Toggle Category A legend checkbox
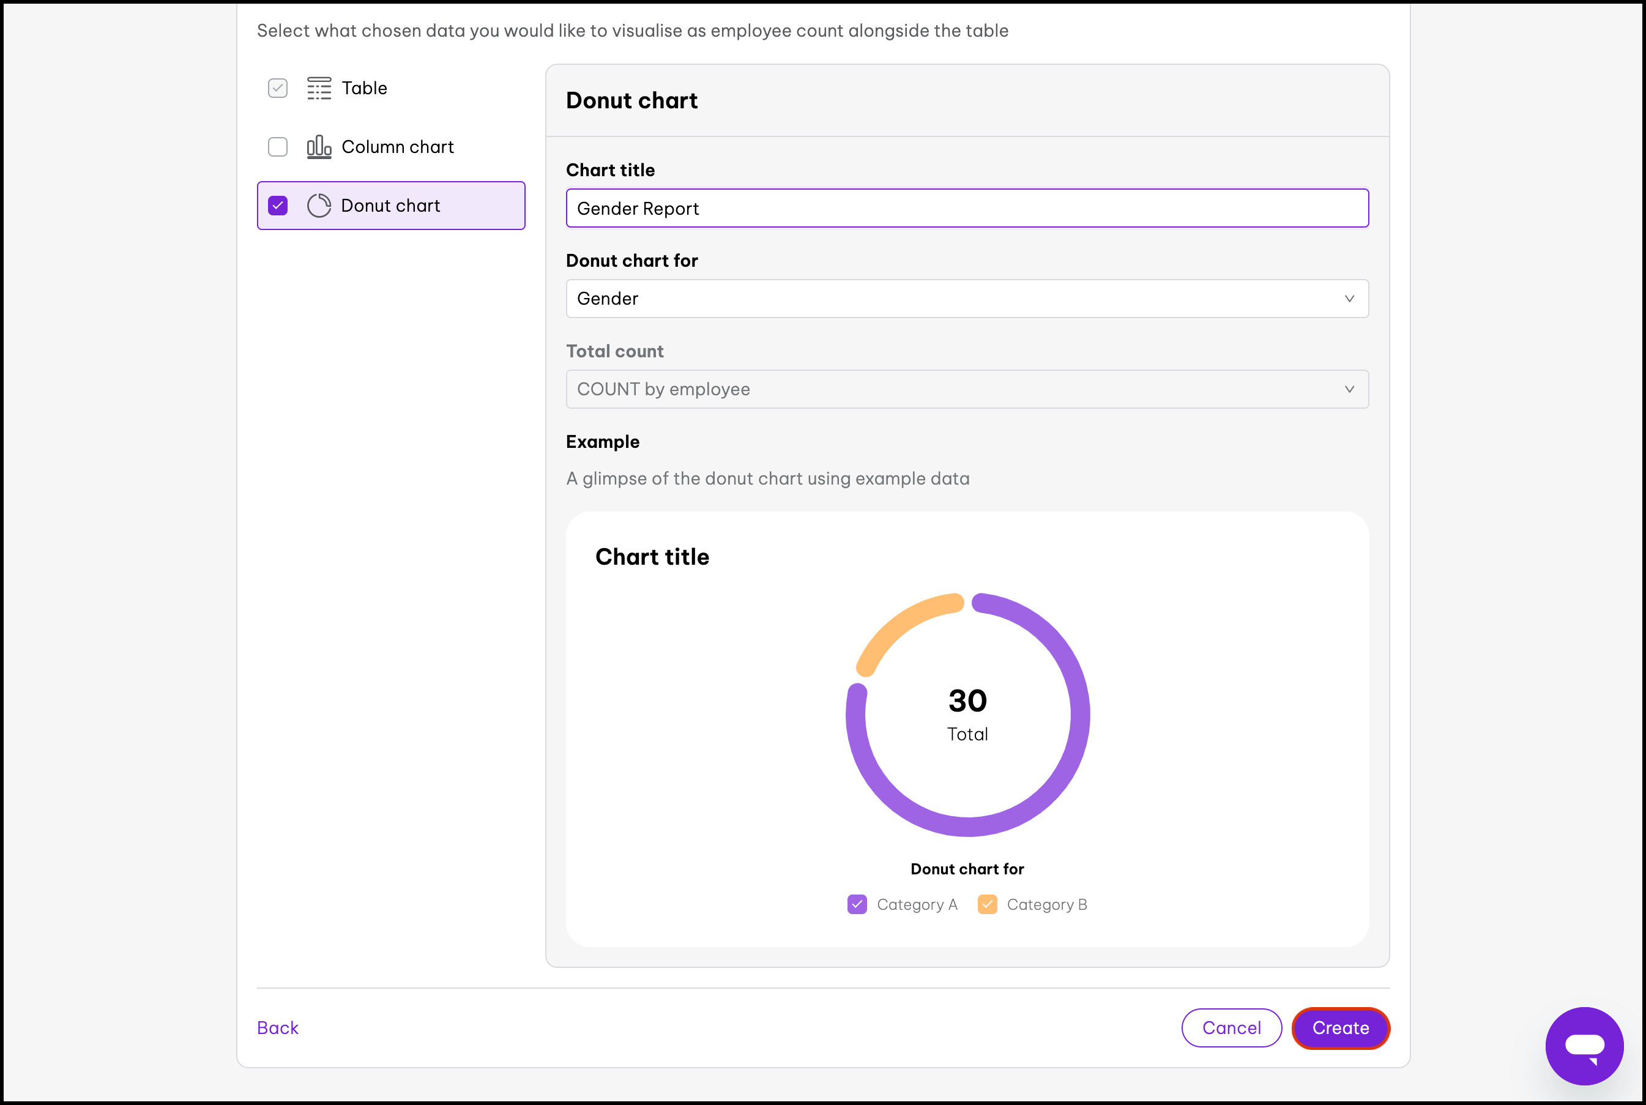1646x1105 pixels. [x=857, y=904]
